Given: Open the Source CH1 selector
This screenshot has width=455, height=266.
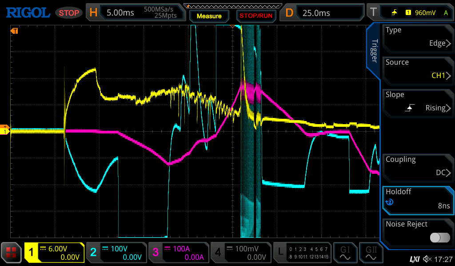Looking at the screenshot, I should point(418,69).
